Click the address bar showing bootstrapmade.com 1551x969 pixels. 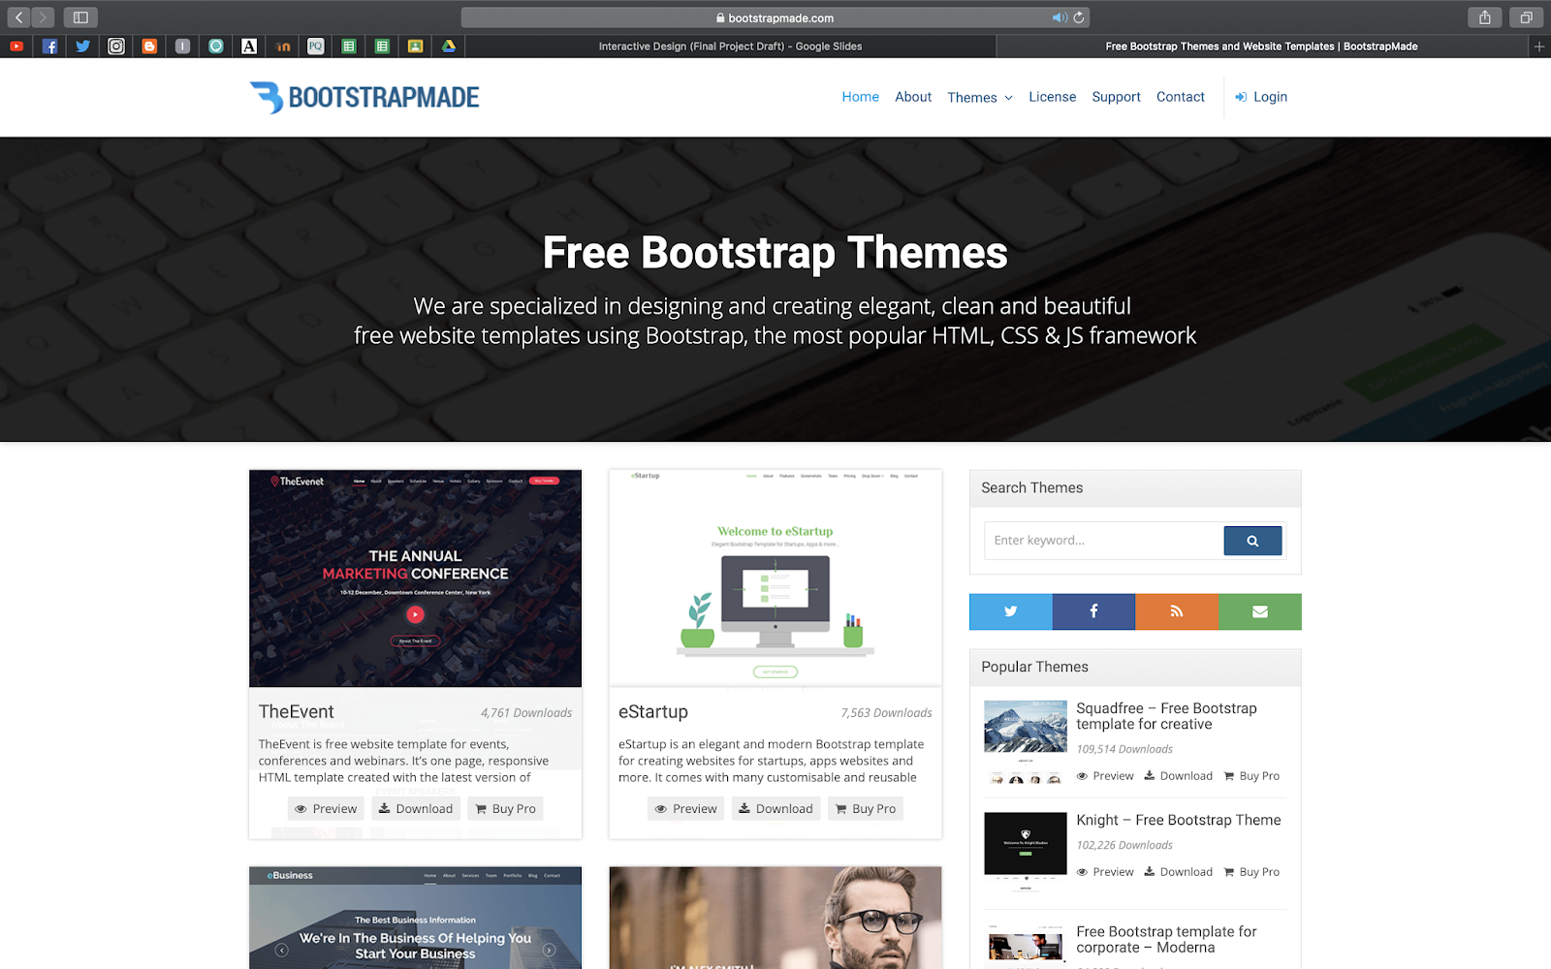tap(775, 17)
